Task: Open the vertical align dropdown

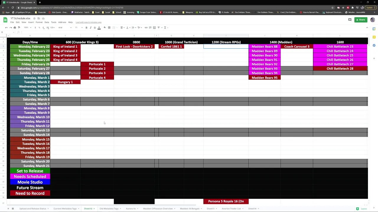Action: coord(128,27)
